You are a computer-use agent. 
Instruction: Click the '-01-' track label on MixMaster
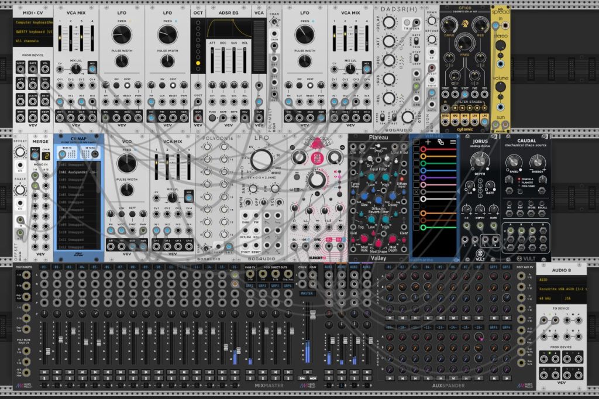click(x=44, y=267)
